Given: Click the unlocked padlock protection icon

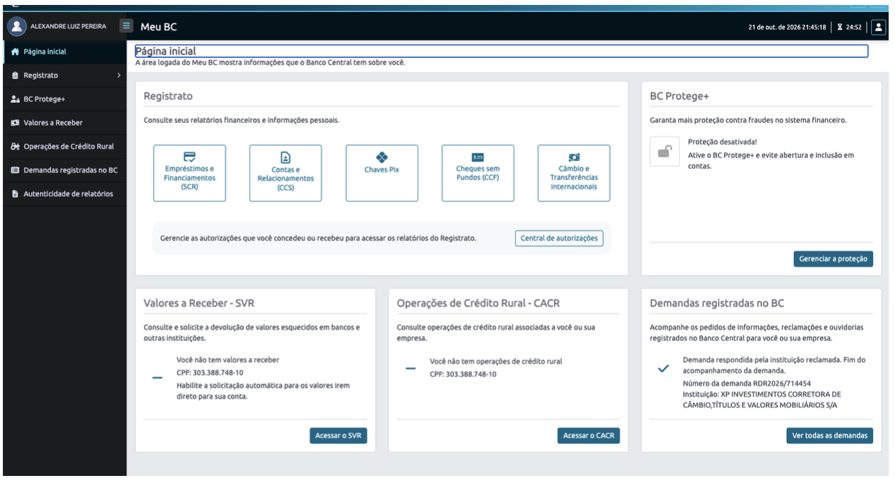Looking at the screenshot, I should pyautogui.click(x=664, y=151).
